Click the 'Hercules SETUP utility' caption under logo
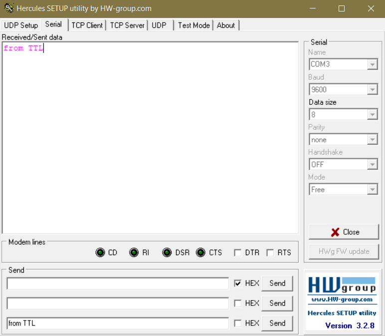 342,313
